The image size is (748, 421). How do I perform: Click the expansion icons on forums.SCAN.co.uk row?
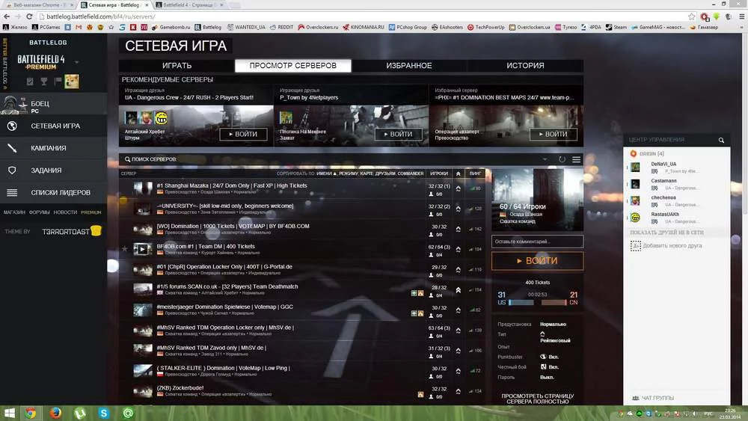pos(417,293)
